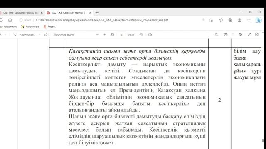Open PDF viewer settings gear
Image resolution: width=266 pixels, height=149 pixels.
click(x=257, y=34)
